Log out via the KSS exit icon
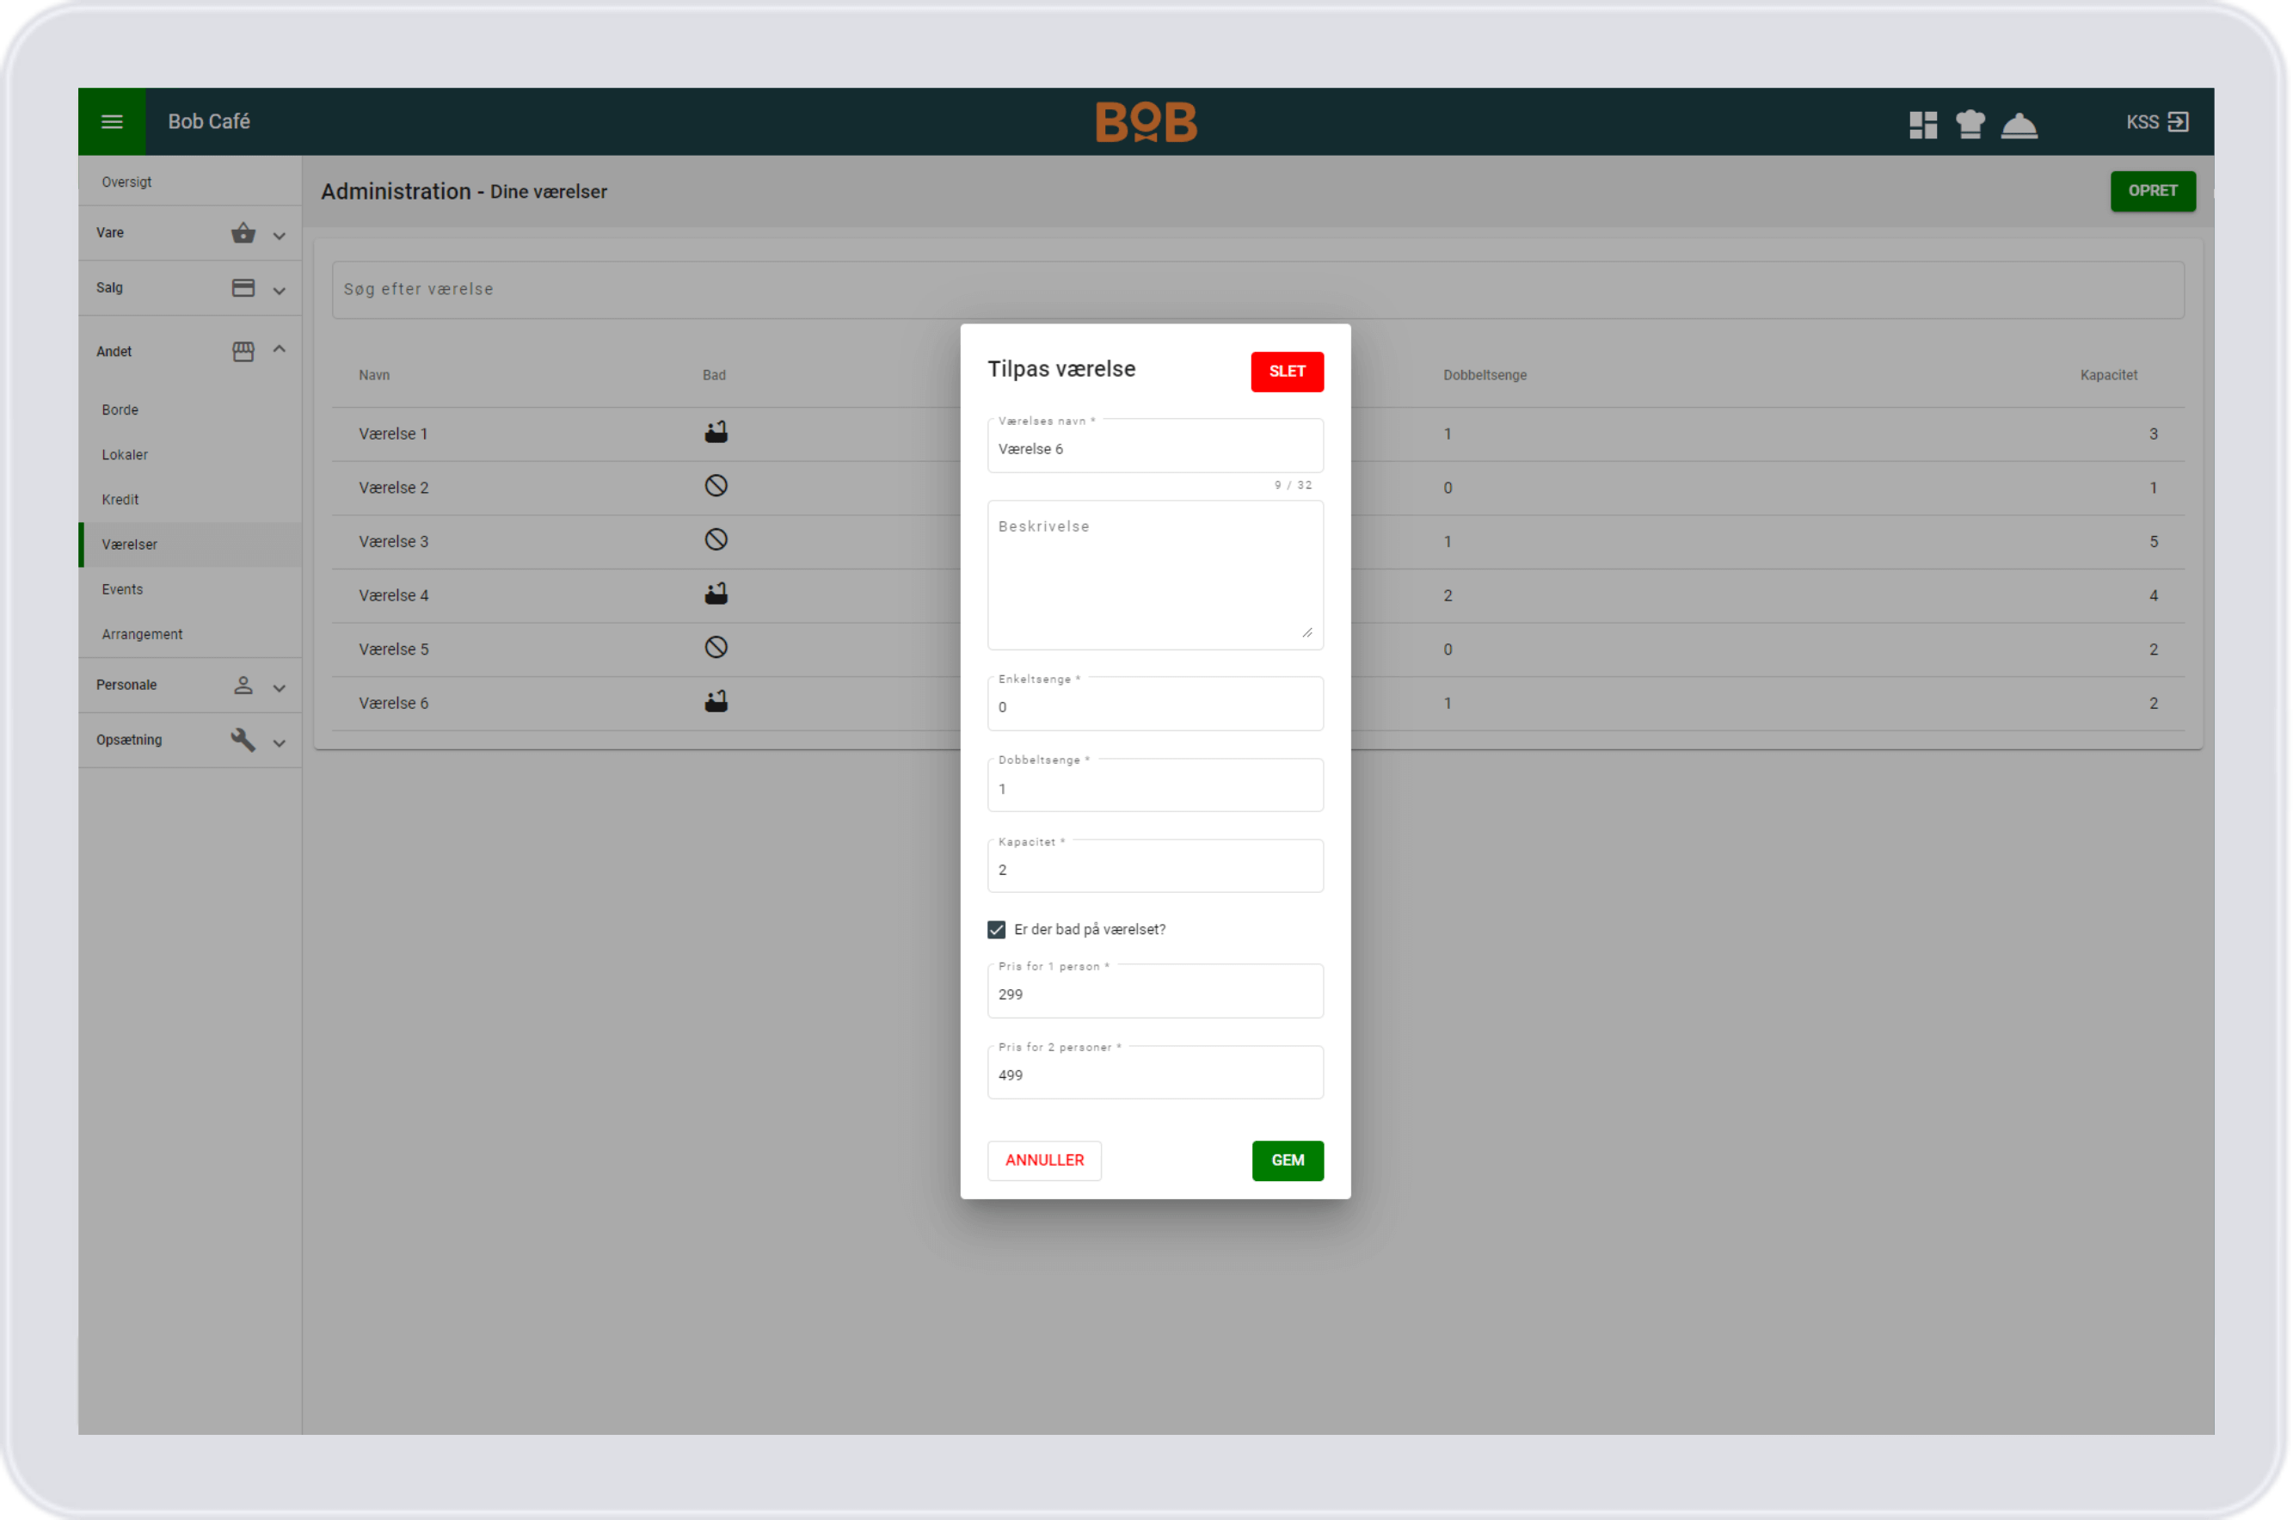The image size is (2293, 1520). (x=2178, y=122)
